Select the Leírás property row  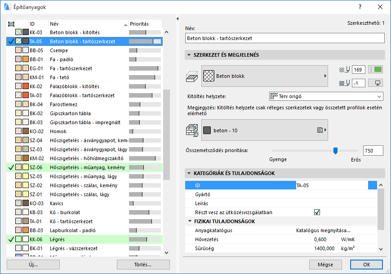[281, 203]
